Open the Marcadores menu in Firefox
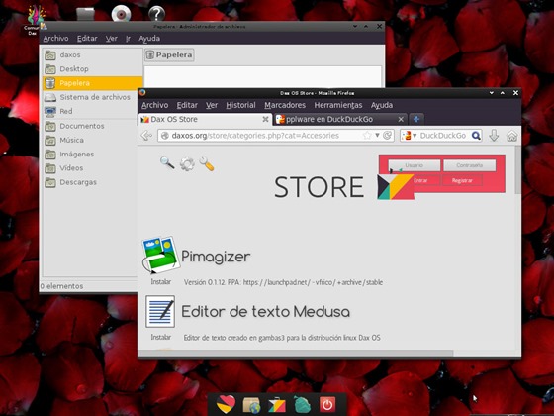554x416 pixels. point(285,105)
